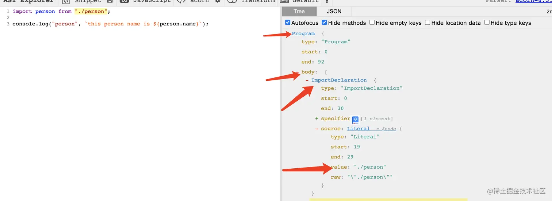Enable the Hide empty keys checkbox
552x201 pixels.
372,23
